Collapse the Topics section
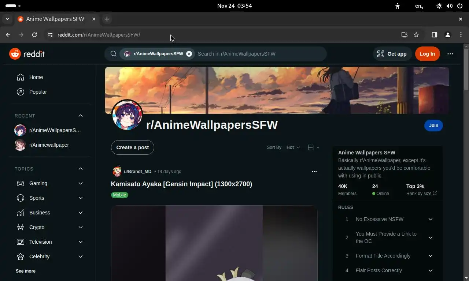The image size is (469, 281). 81,169
